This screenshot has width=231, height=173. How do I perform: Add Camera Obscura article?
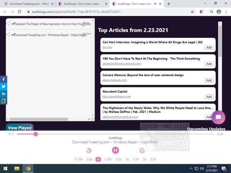coord(209,80)
